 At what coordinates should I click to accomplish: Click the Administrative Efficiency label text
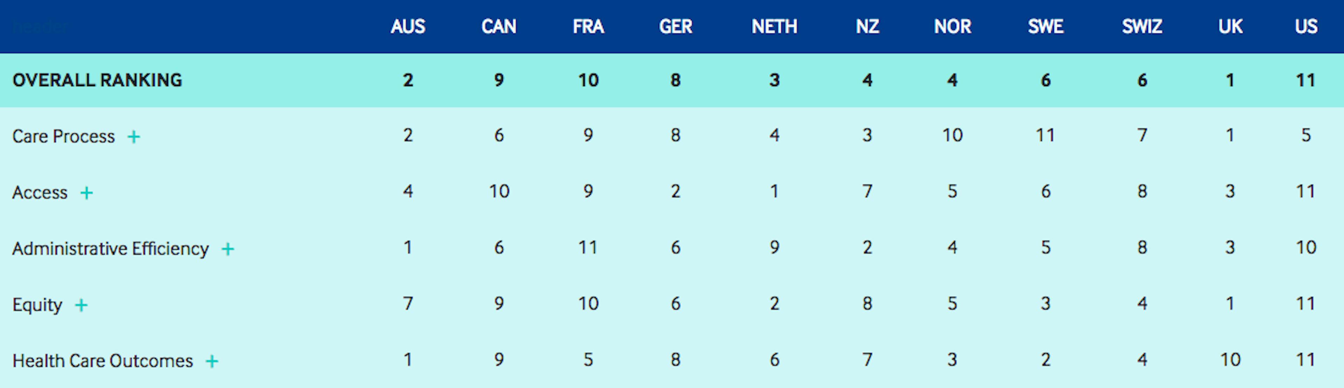(111, 249)
